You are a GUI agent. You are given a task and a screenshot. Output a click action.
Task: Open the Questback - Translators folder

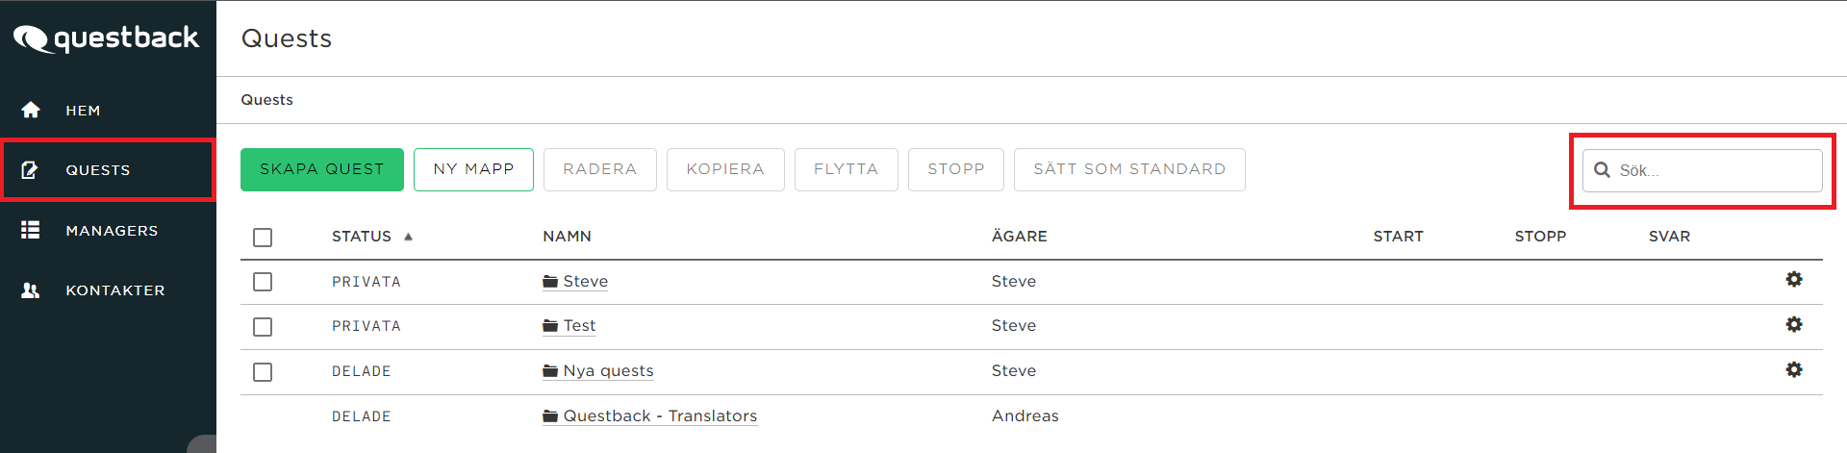coord(650,416)
